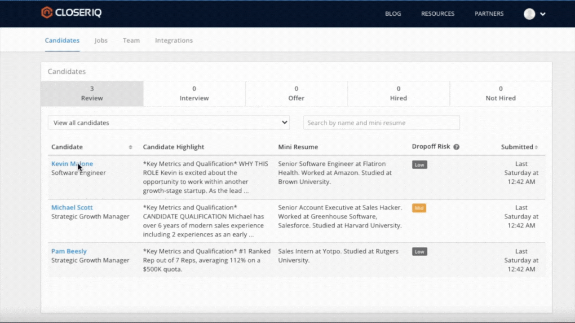Expand the account menu chevron
The width and height of the screenshot is (575, 323).
click(x=543, y=14)
